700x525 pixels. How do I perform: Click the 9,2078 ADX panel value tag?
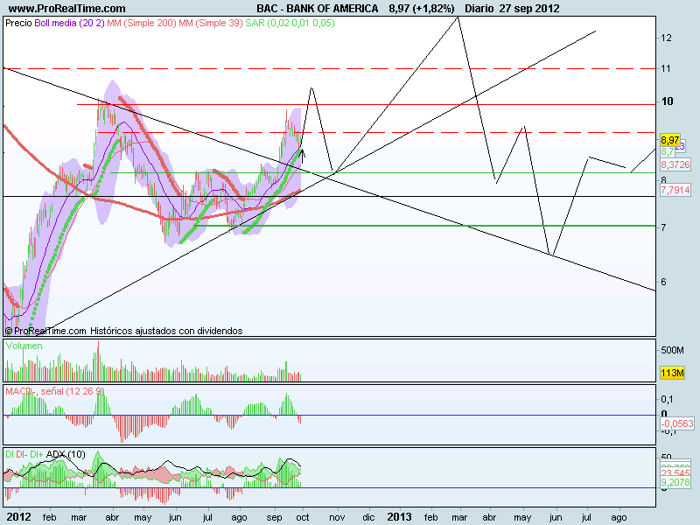tap(675, 483)
